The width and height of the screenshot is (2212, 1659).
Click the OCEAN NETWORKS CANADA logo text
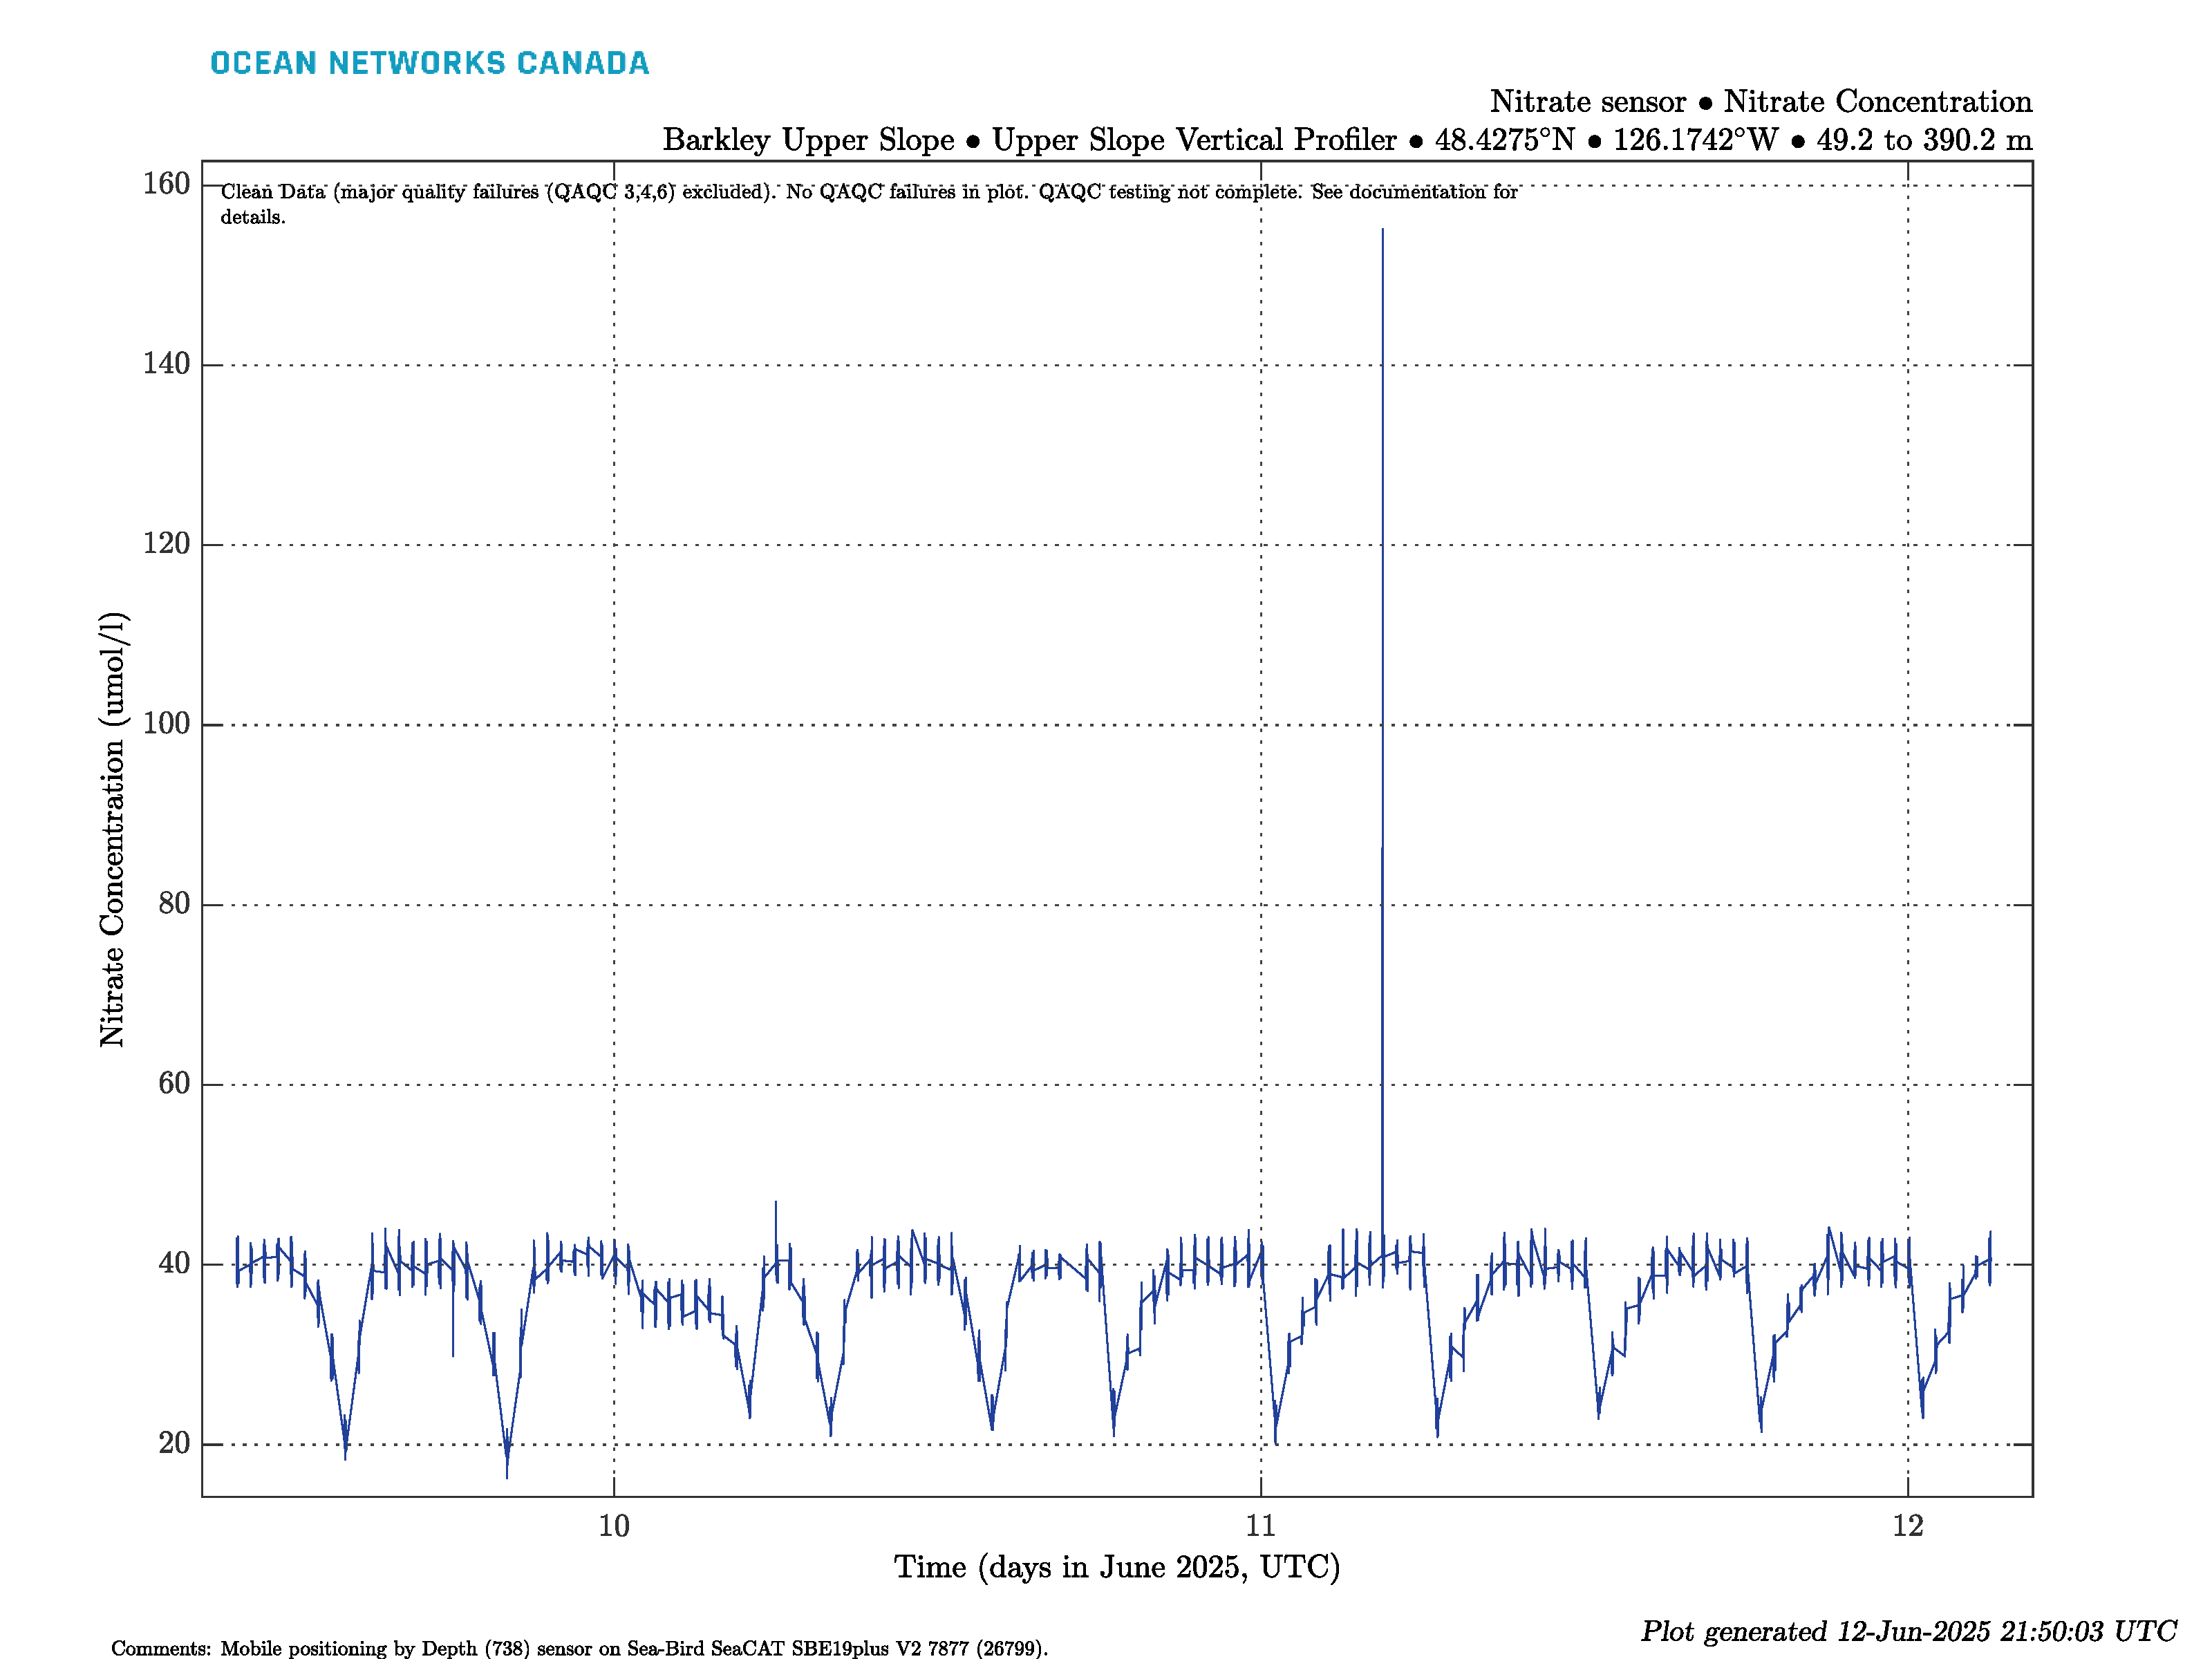tap(429, 63)
